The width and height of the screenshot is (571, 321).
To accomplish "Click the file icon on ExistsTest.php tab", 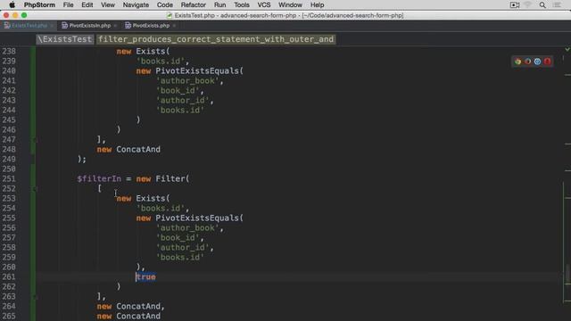I will 7,26.
